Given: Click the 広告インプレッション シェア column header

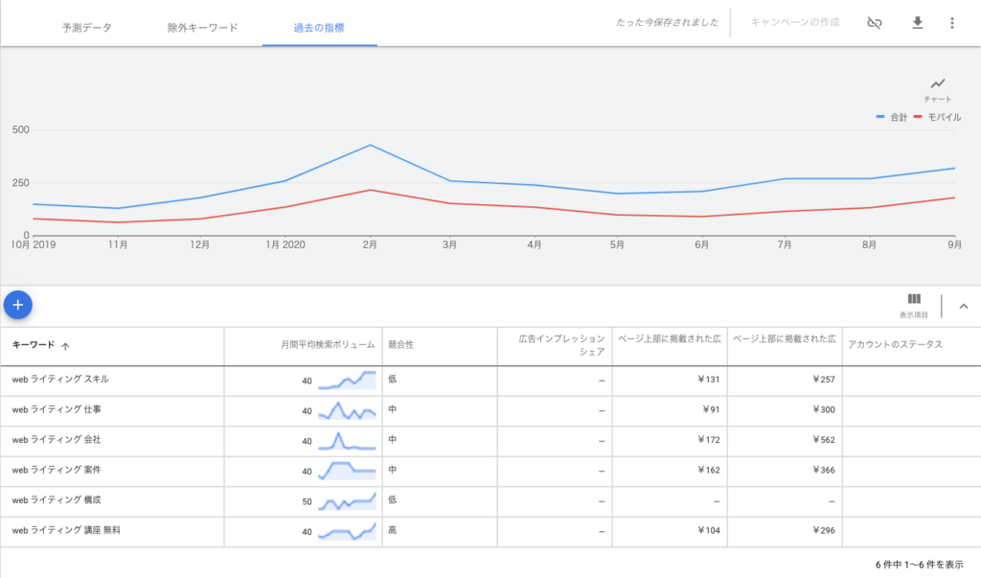Looking at the screenshot, I should click(x=561, y=345).
